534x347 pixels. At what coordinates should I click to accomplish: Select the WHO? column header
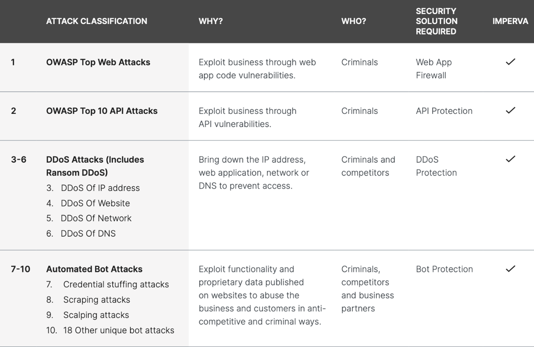(x=354, y=21)
